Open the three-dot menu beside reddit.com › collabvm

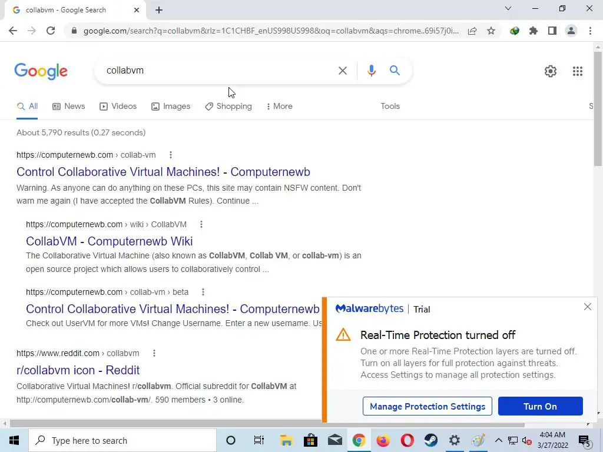click(x=154, y=353)
